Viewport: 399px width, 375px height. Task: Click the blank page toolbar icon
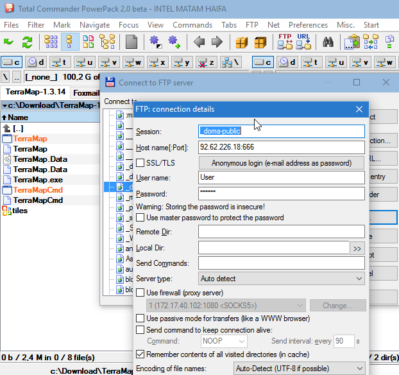[132, 42]
